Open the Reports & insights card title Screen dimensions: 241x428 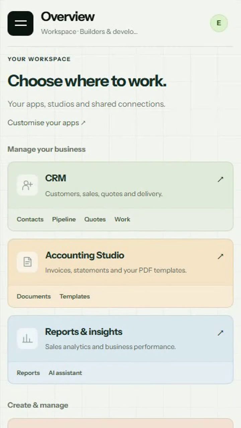84,332
